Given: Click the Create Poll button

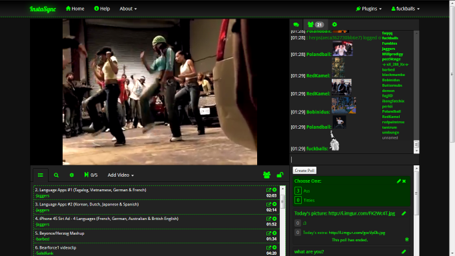Looking at the screenshot, I should coord(304,171).
